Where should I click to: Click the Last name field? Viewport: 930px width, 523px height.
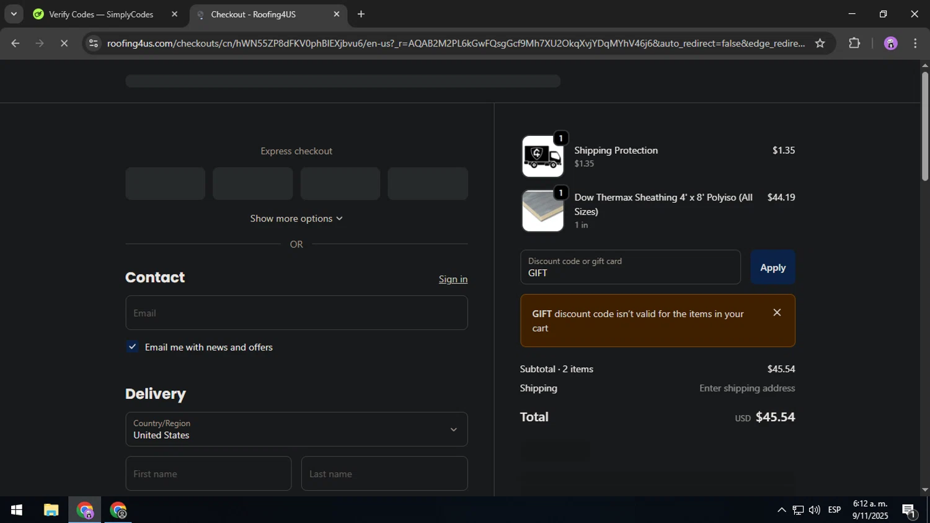pos(384,473)
